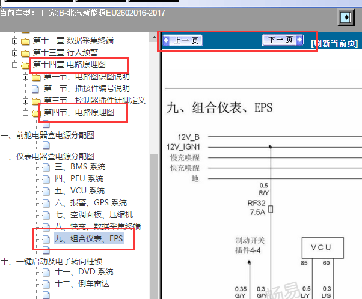Image resolution: width=362 pixels, height=299 pixels.
Task: Open 第一节 电路图识图说明 section
Action: point(87,76)
